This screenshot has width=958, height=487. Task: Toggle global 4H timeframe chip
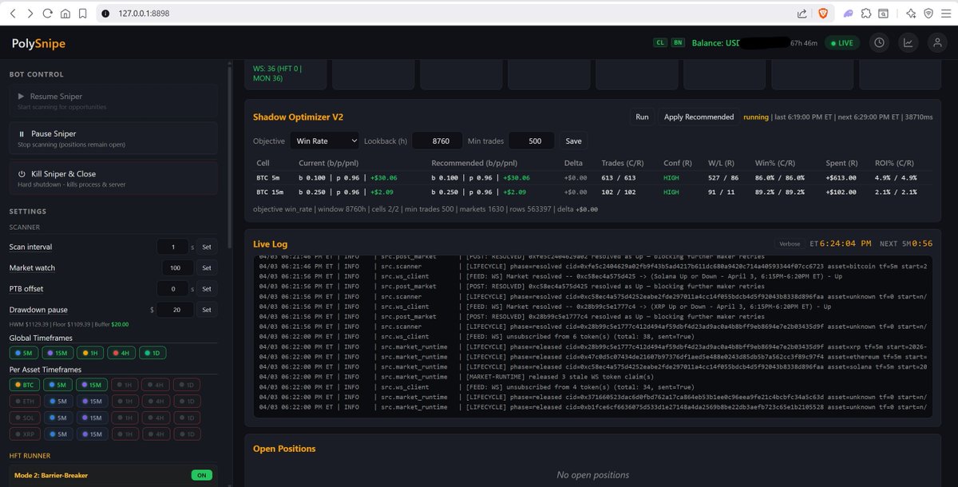pos(121,353)
